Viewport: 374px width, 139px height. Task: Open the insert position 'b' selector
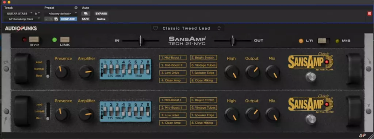tap(38, 13)
